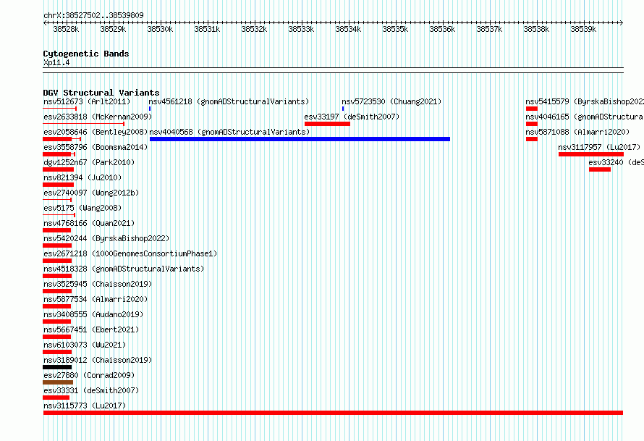Click the small blue nsv5723530 marker
This screenshot has height=441, width=644.
[x=343, y=109]
